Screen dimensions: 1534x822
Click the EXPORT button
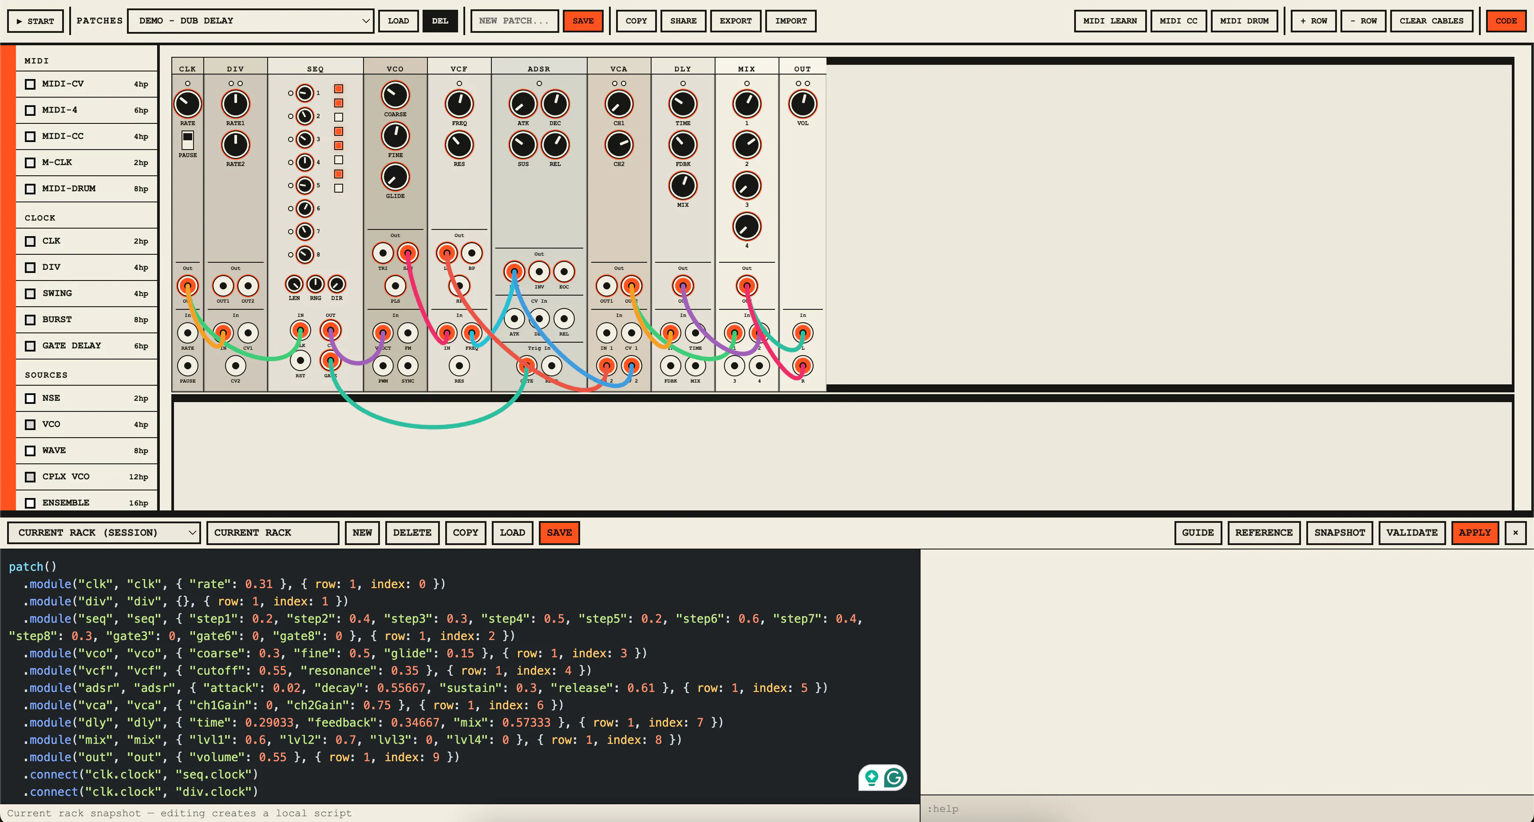(735, 21)
